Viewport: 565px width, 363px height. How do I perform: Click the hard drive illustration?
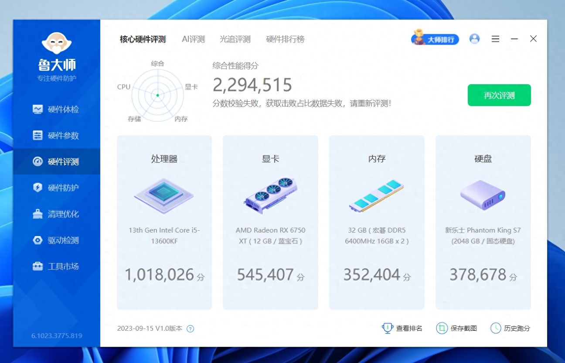(x=483, y=195)
